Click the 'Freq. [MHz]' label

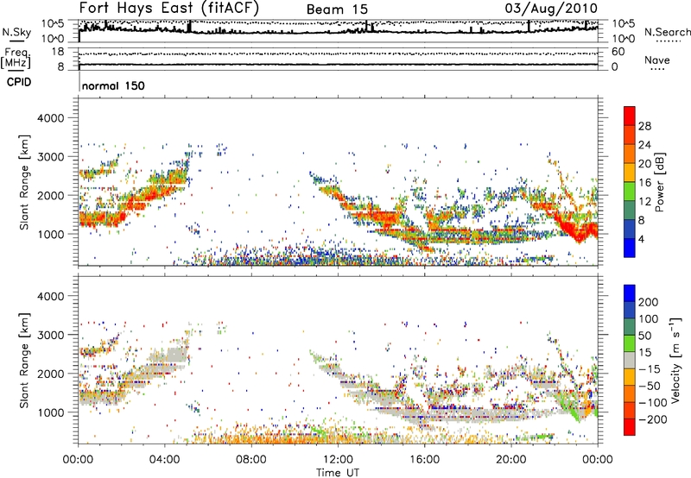point(16,58)
